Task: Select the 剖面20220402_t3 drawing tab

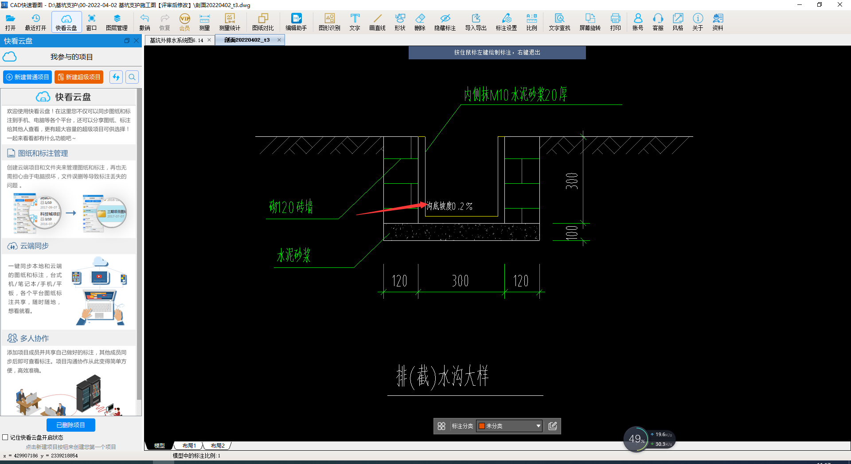Action: coord(247,40)
